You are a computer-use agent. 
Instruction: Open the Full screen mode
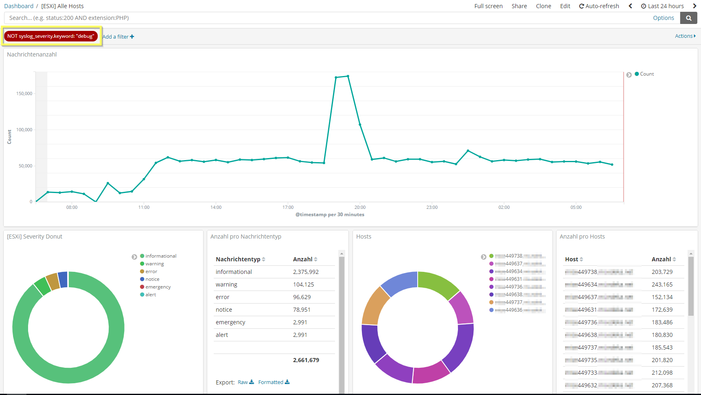click(x=489, y=6)
